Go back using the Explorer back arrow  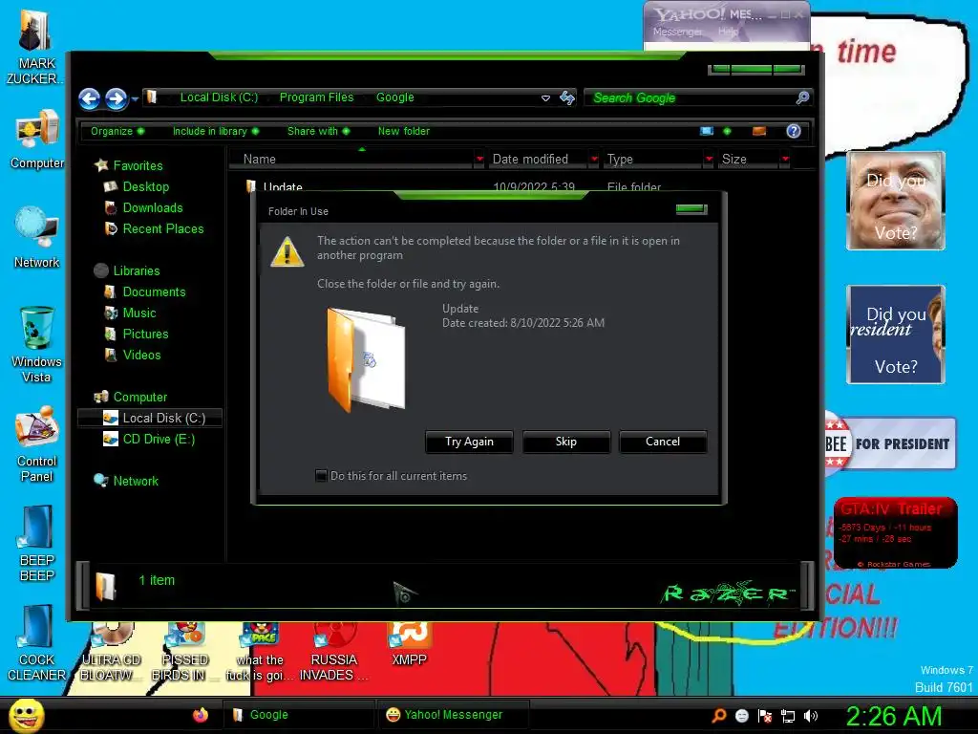click(89, 98)
